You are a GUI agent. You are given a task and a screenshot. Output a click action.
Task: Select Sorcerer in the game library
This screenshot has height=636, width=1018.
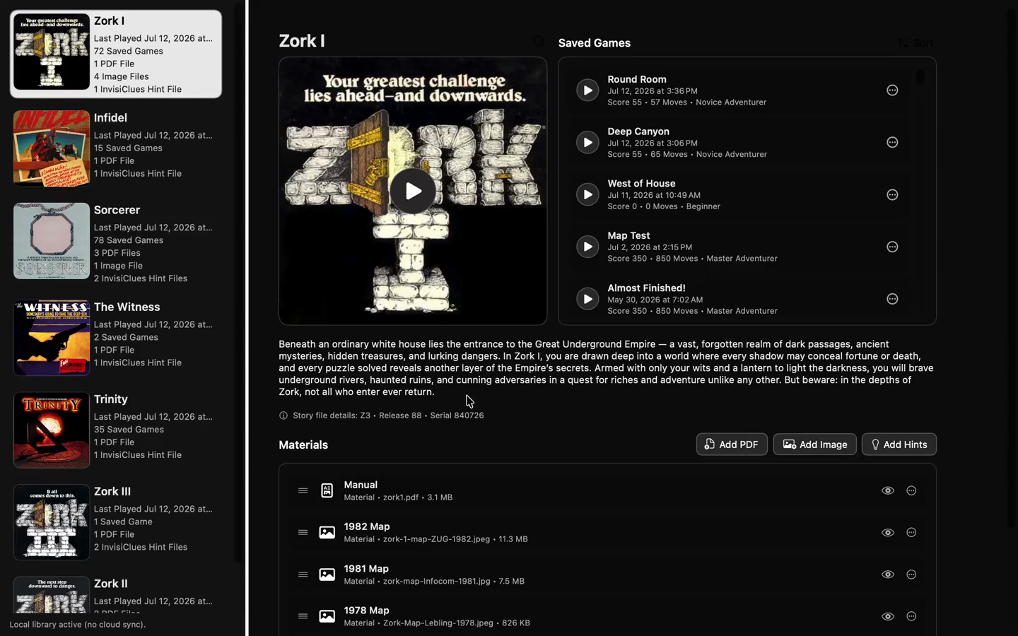click(116, 243)
